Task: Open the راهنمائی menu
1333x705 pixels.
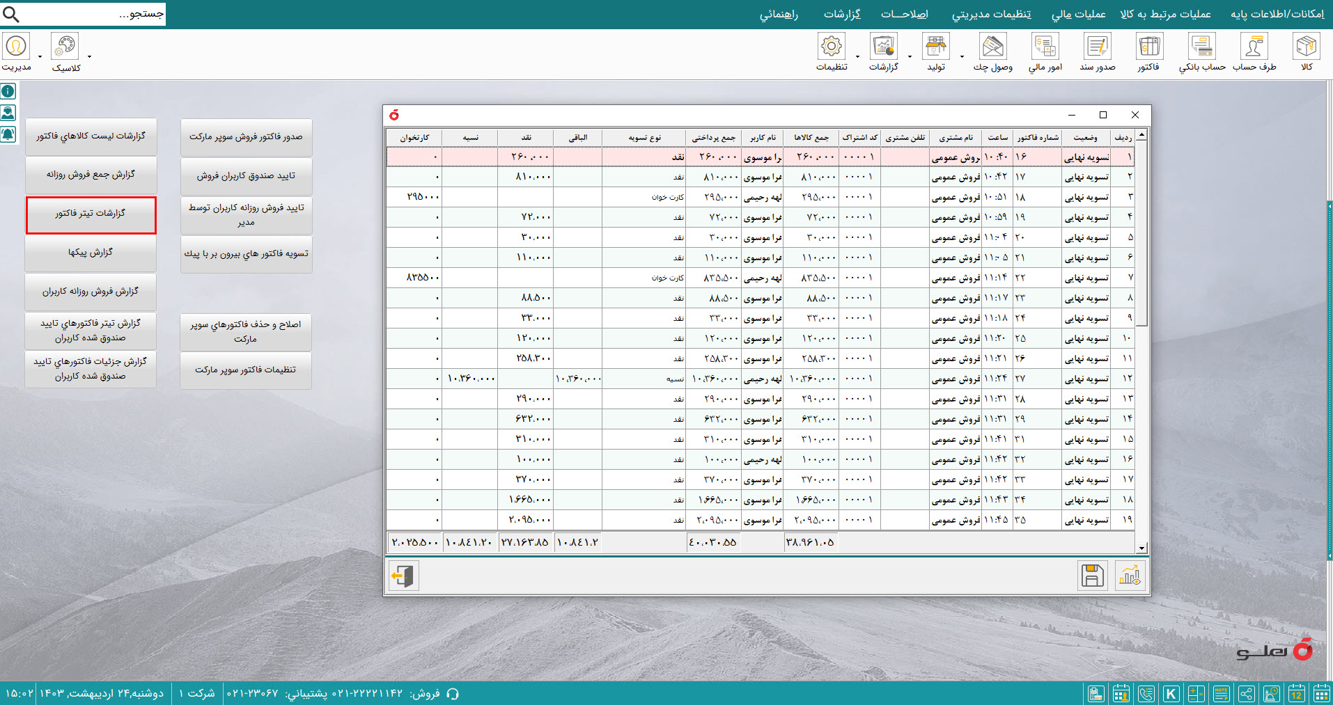Action: click(779, 14)
